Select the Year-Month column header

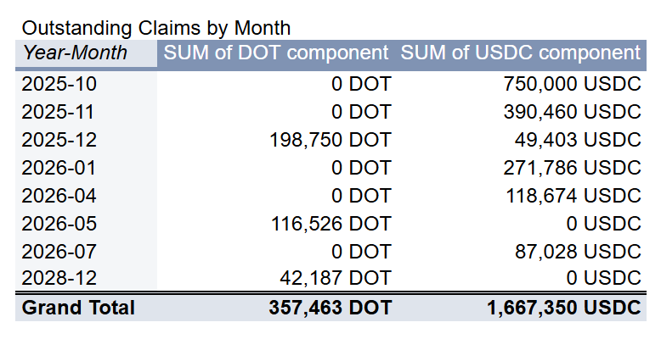(75, 53)
